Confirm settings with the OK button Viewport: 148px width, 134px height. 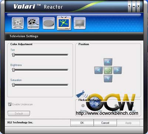82,123
